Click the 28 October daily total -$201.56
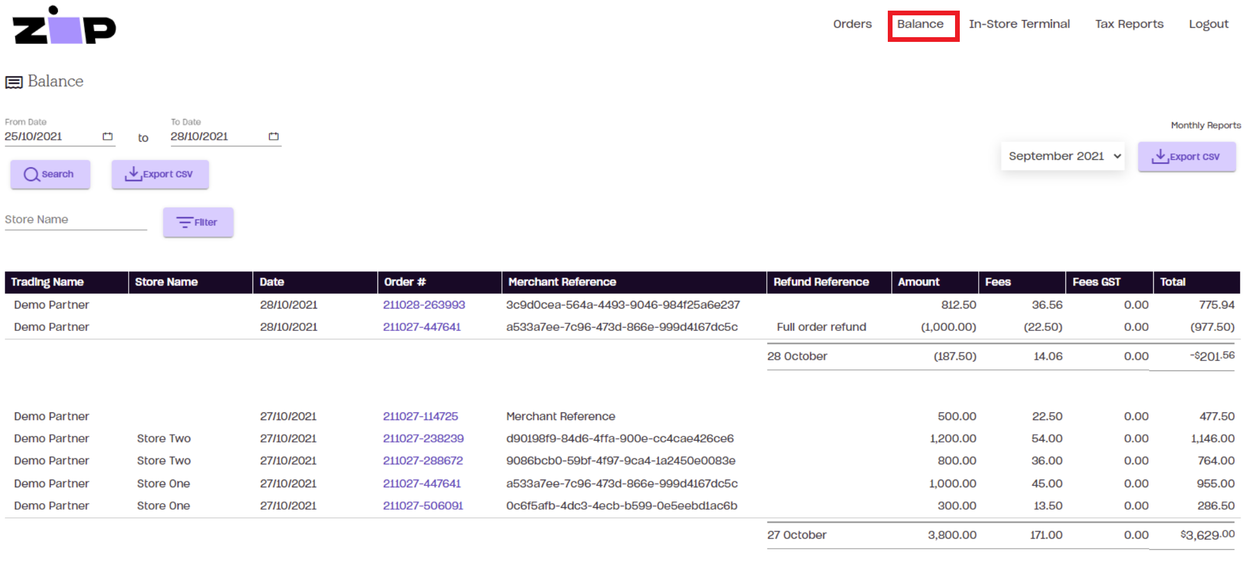Image resolution: width=1250 pixels, height=561 pixels. [1212, 356]
